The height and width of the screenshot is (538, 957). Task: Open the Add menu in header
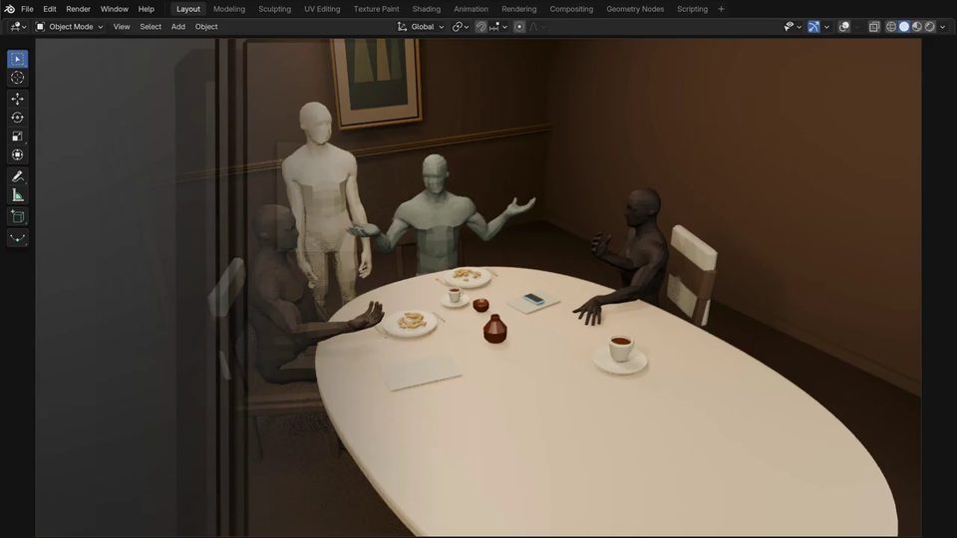click(x=178, y=27)
